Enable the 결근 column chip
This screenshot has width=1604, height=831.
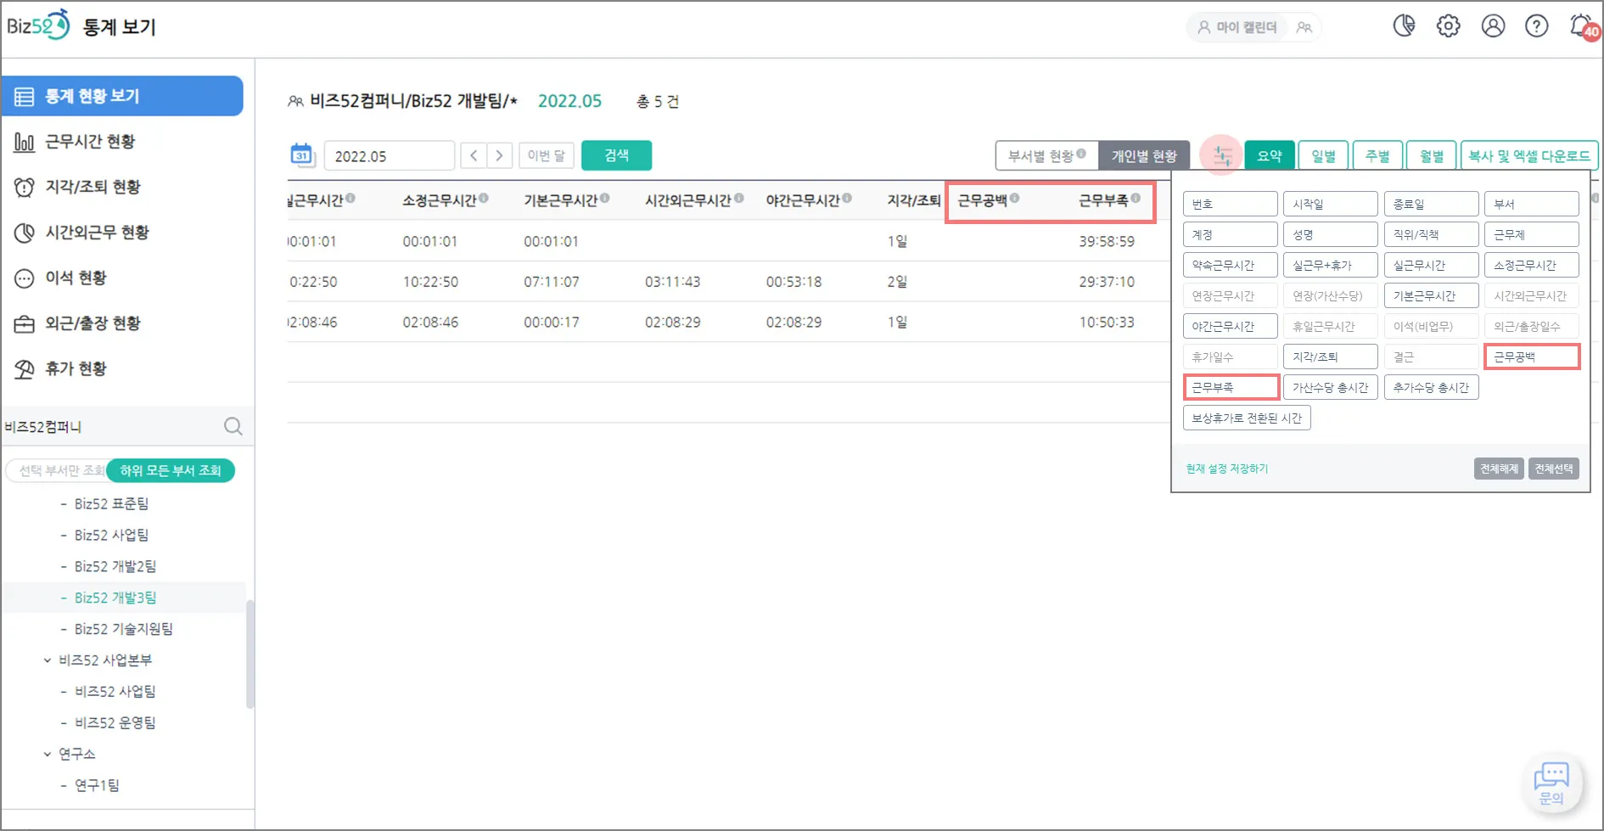[x=1431, y=357]
